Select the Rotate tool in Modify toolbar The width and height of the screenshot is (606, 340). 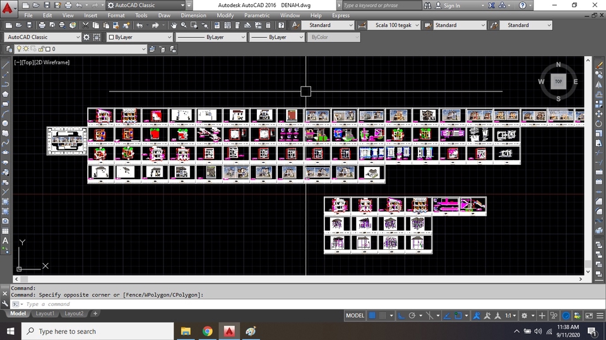[598, 124]
